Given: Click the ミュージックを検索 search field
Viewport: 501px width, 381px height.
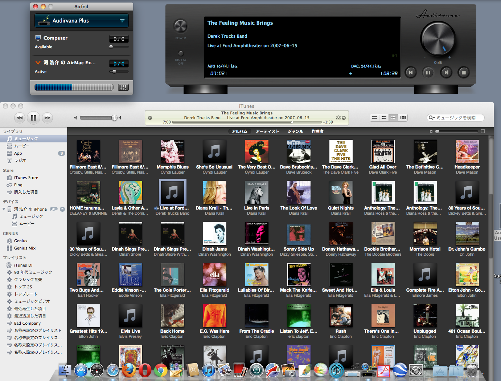Looking at the screenshot, I should coord(456,118).
